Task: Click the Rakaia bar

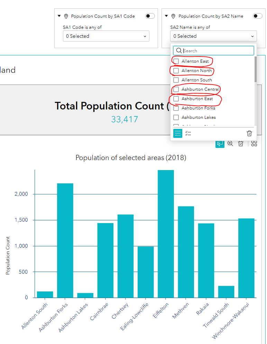Action: coord(206,261)
